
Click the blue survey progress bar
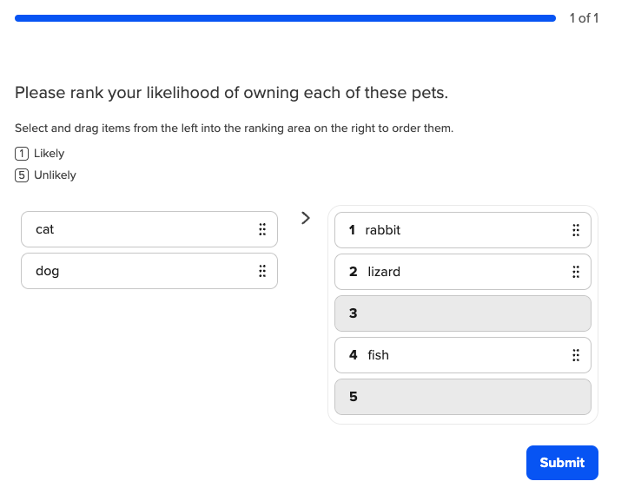(285, 18)
